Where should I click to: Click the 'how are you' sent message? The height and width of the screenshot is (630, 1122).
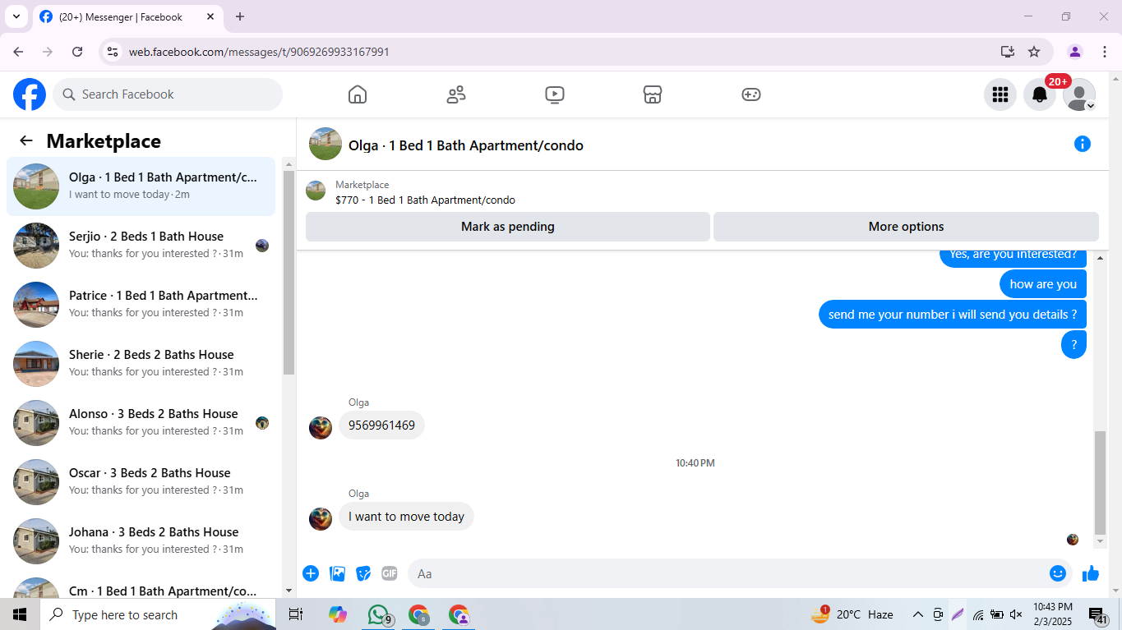[1043, 284]
